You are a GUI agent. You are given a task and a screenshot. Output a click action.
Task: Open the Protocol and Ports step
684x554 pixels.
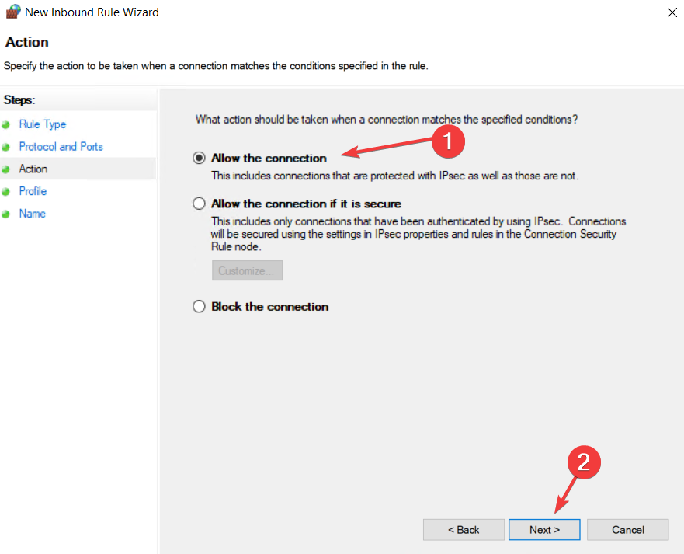pos(61,147)
